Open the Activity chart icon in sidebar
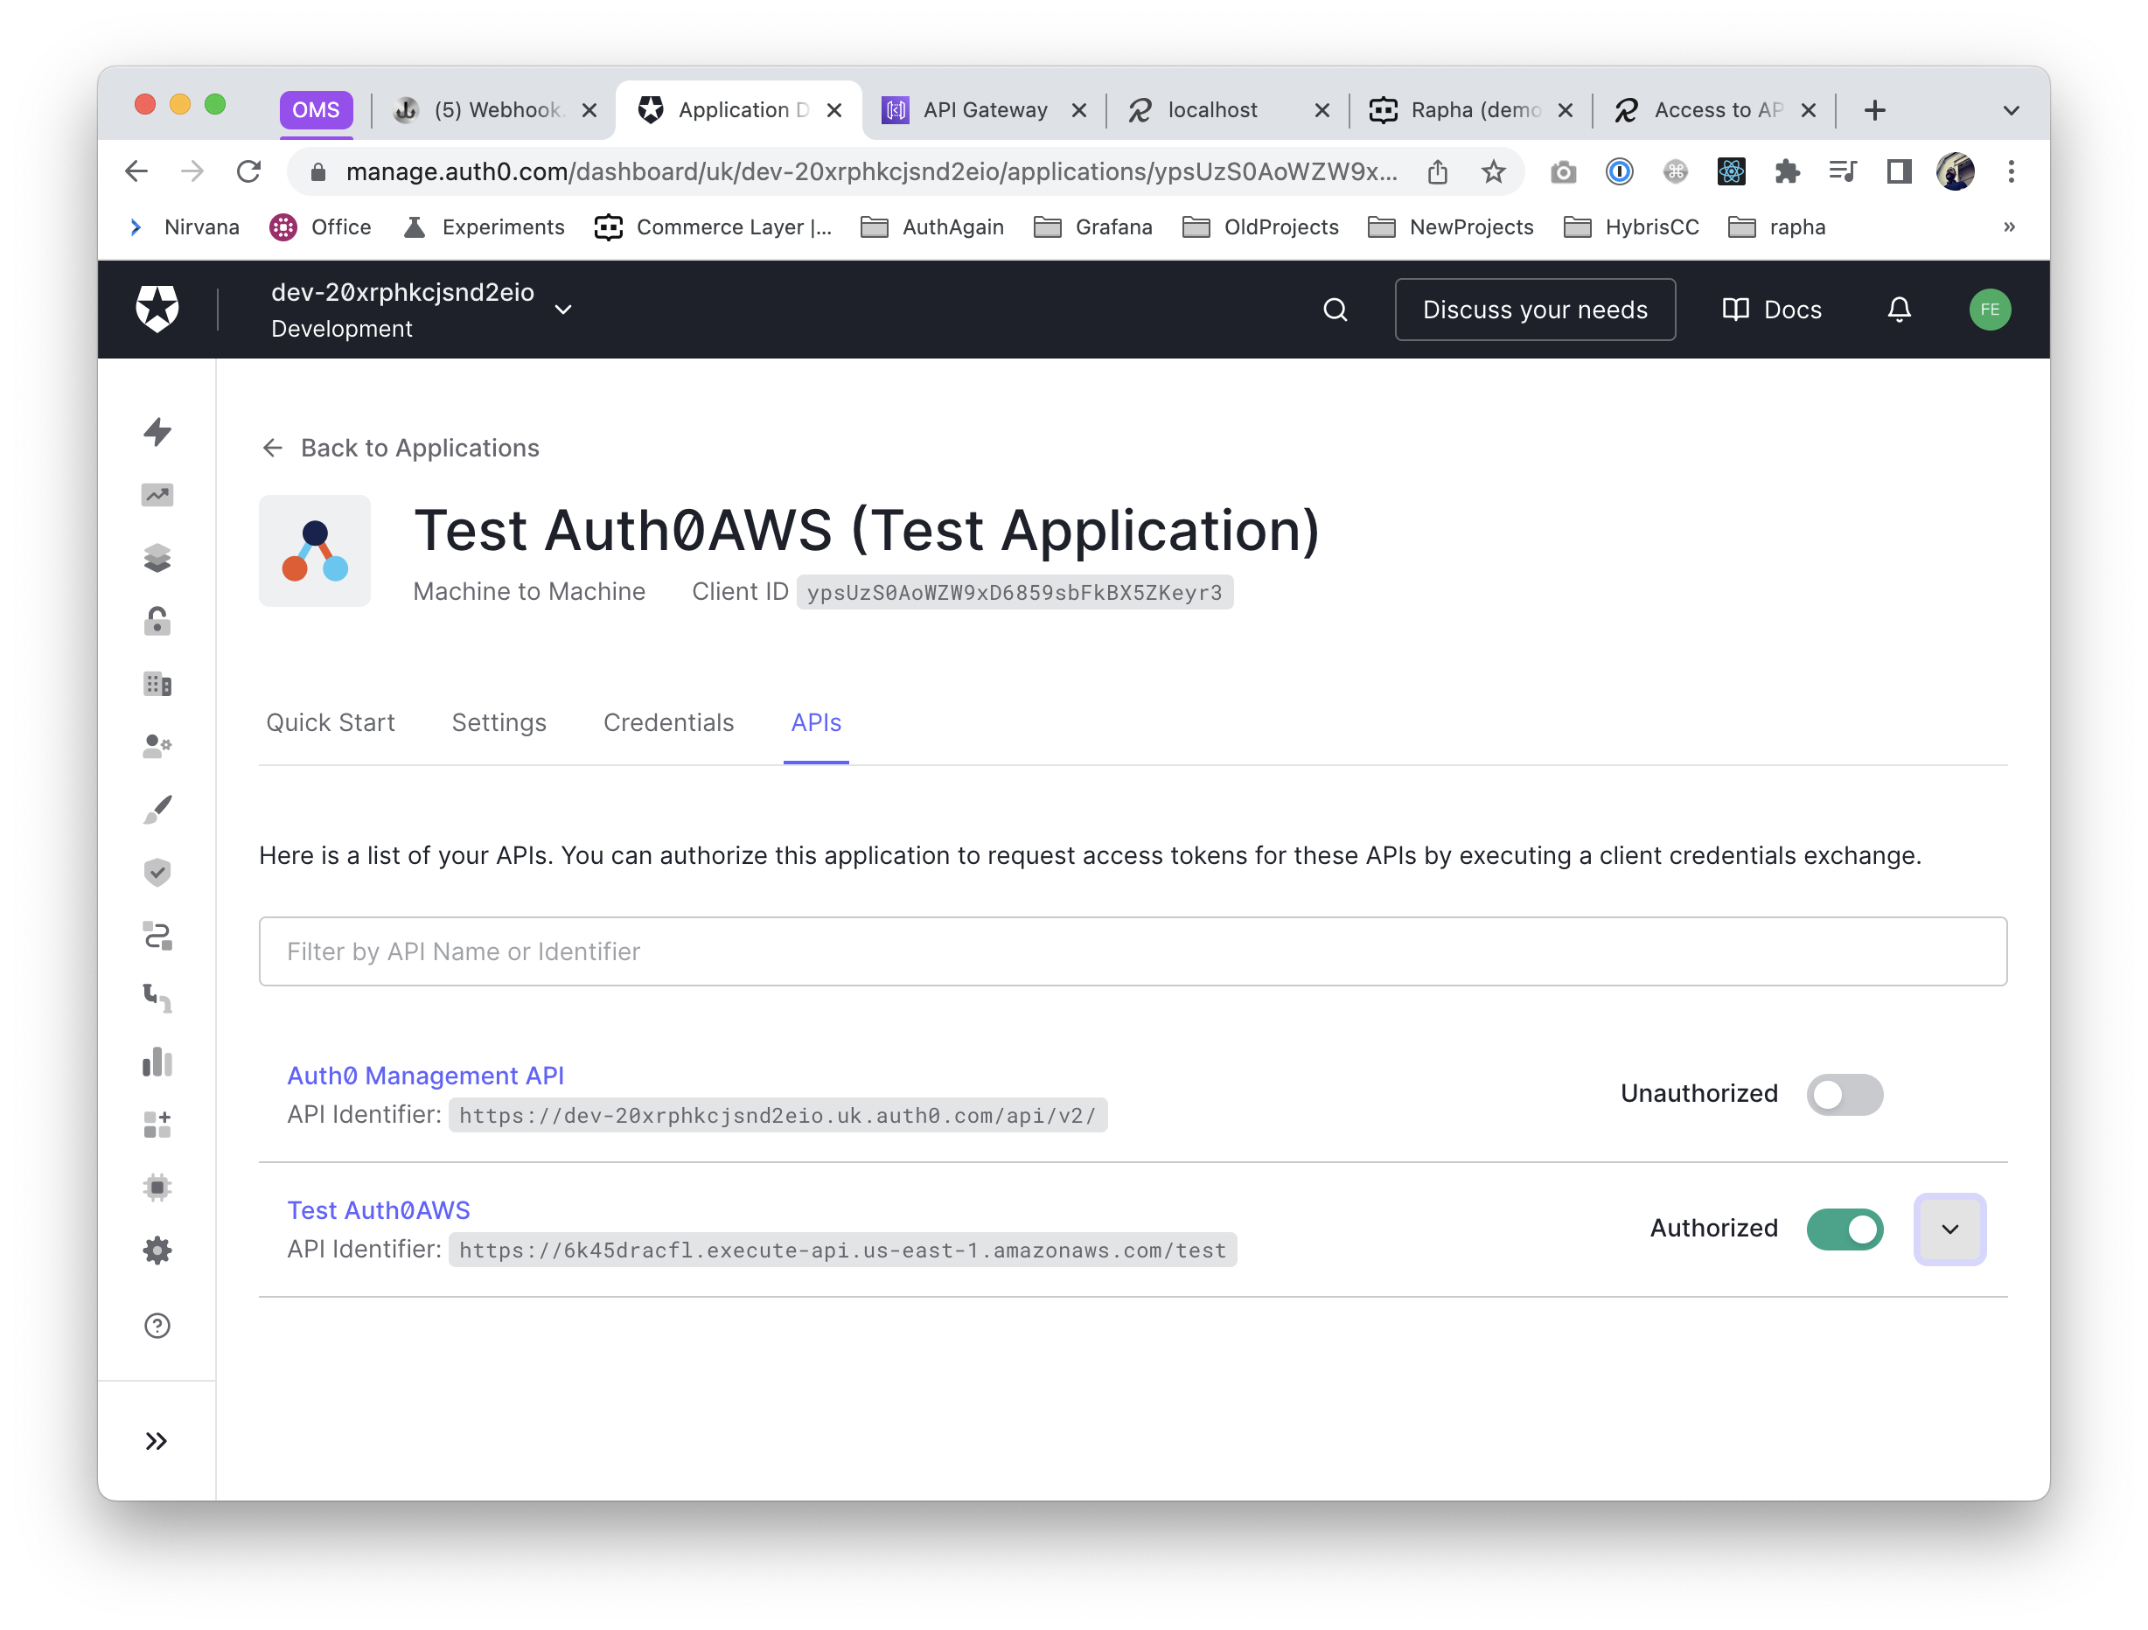This screenshot has width=2148, height=1630. point(157,495)
